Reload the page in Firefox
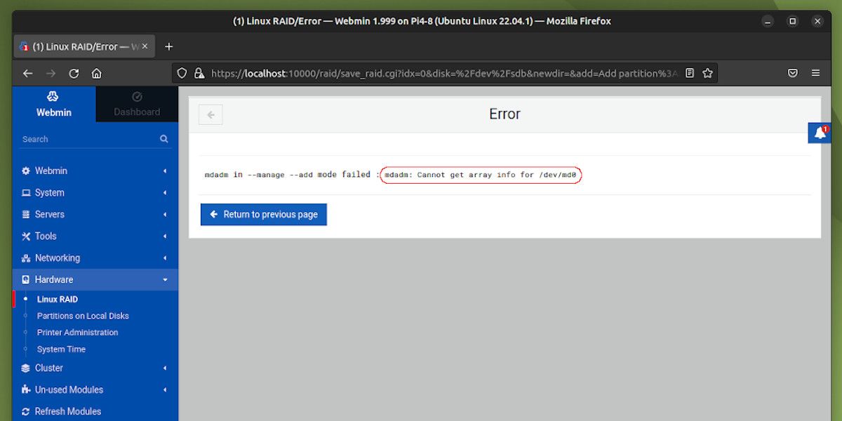Image resolution: width=842 pixels, height=421 pixels. [x=74, y=72]
